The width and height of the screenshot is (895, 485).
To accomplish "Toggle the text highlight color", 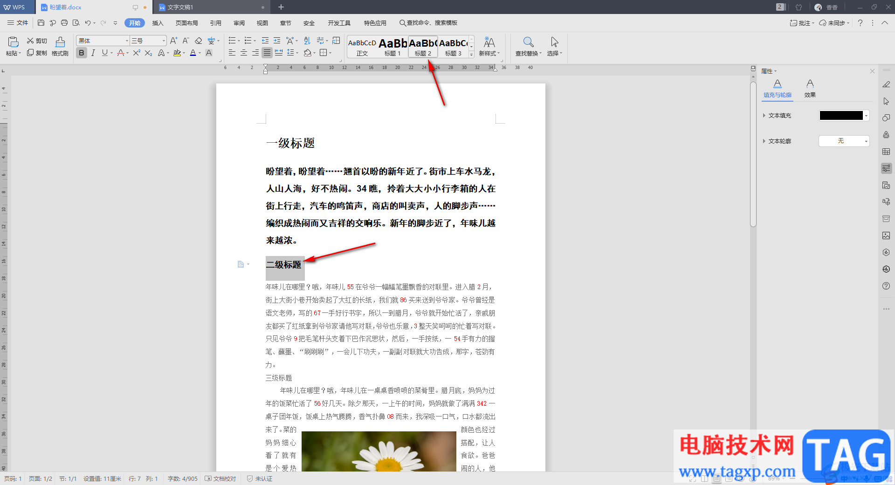I will pos(177,53).
